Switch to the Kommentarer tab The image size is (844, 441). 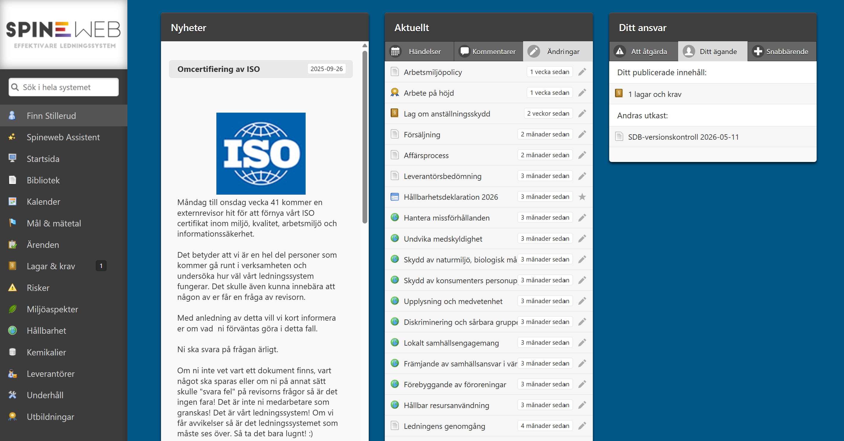488,51
